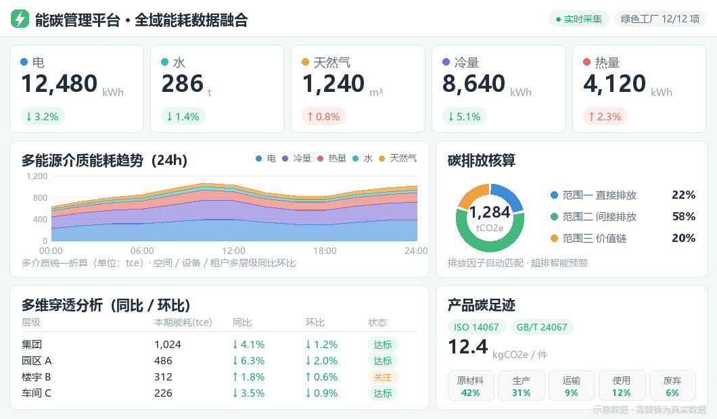Click the ↓1.4% water change badge

pyautogui.click(x=183, y=116)
